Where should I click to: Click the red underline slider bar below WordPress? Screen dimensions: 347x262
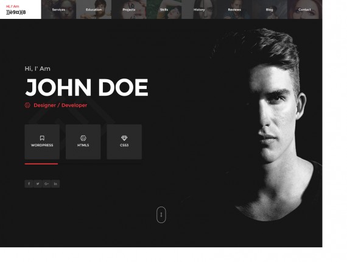pyautogui.click(x=41, y=164)
